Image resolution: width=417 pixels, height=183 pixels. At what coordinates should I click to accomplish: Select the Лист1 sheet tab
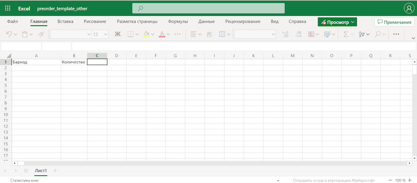pyautogui.click(x=41, y=171)
